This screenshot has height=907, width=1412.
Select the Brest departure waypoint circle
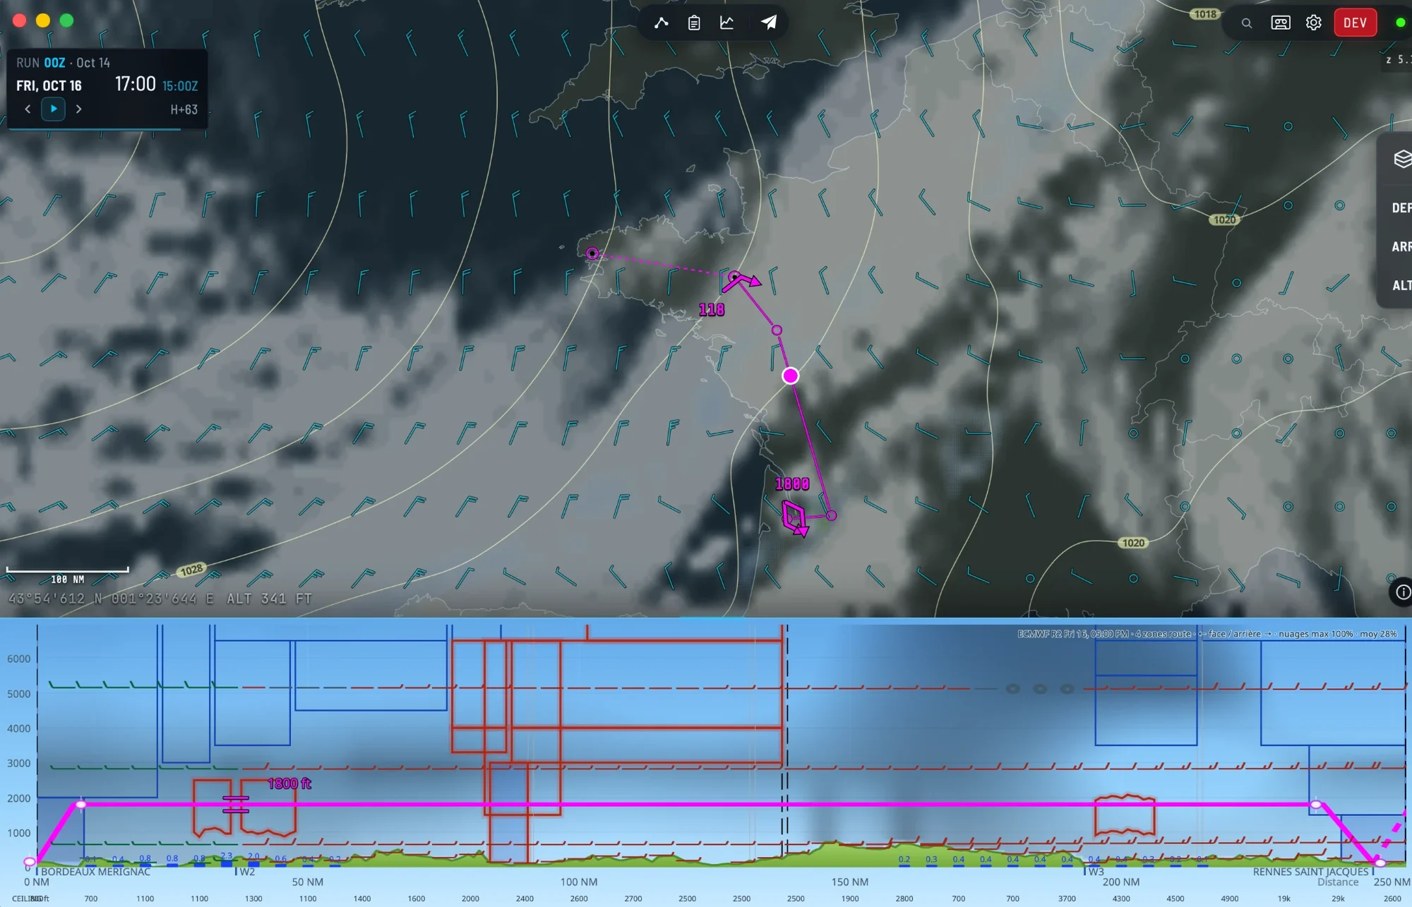pyautogui.click(x=592, y=253)
